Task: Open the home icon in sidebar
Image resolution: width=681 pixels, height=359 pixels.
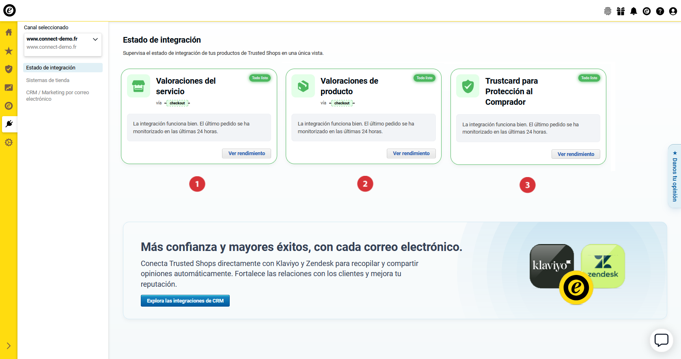Action: point(9,32)
